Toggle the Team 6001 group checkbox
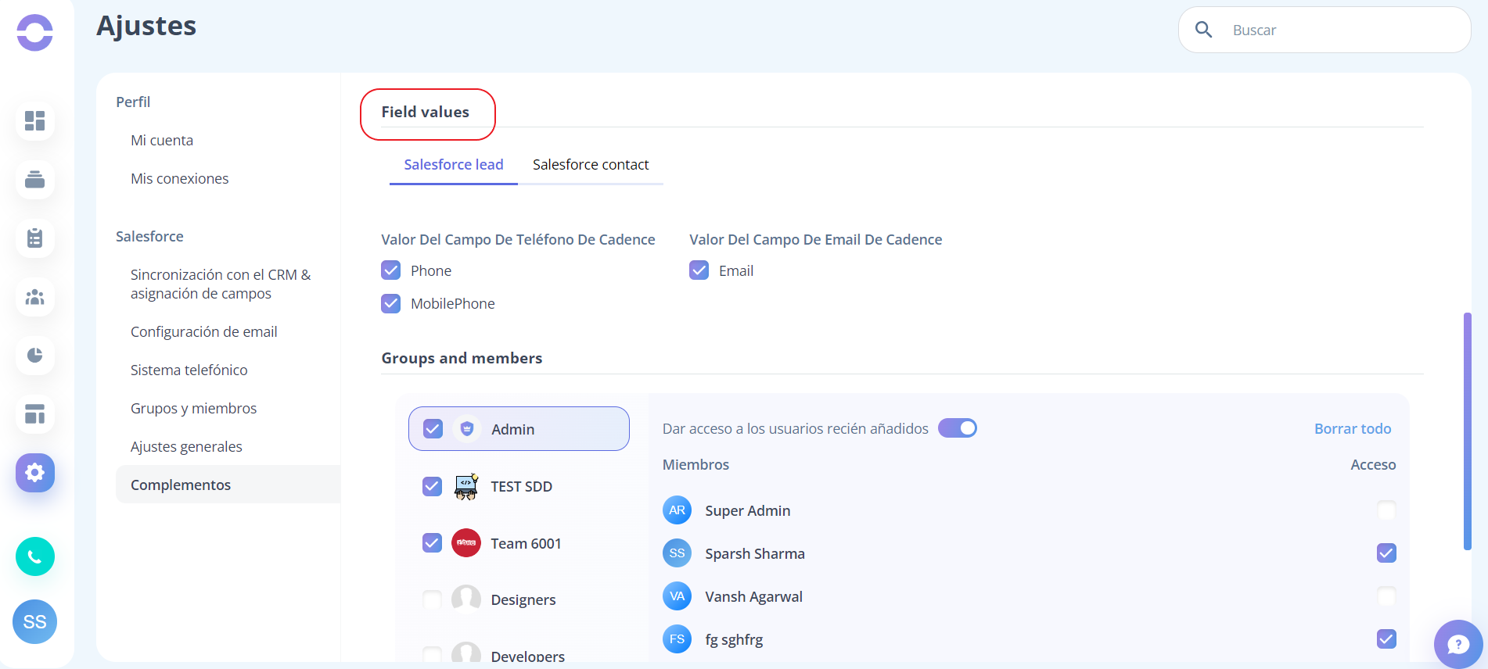The height and width of the screenshot is (669, 1488). coord(432,542)
